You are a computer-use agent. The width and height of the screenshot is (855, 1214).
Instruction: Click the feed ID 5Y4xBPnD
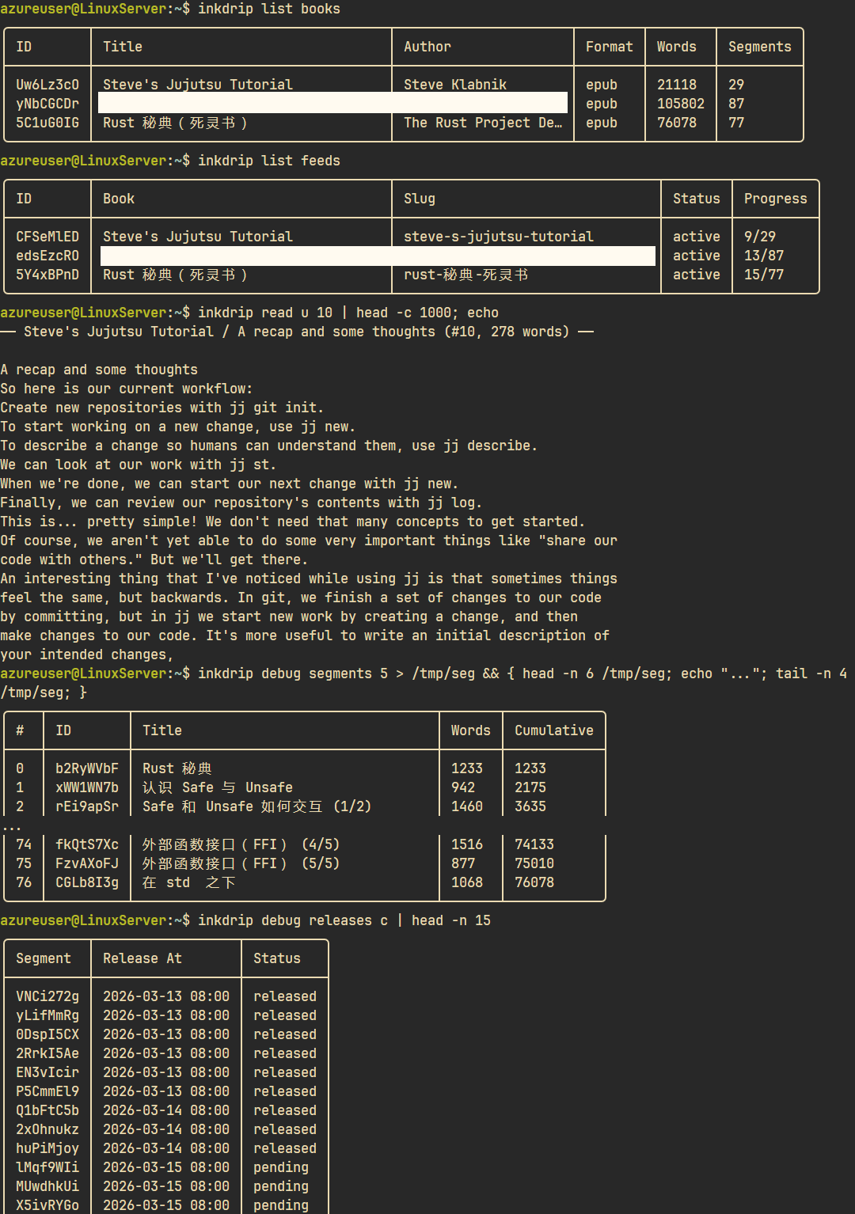(47, 275)
